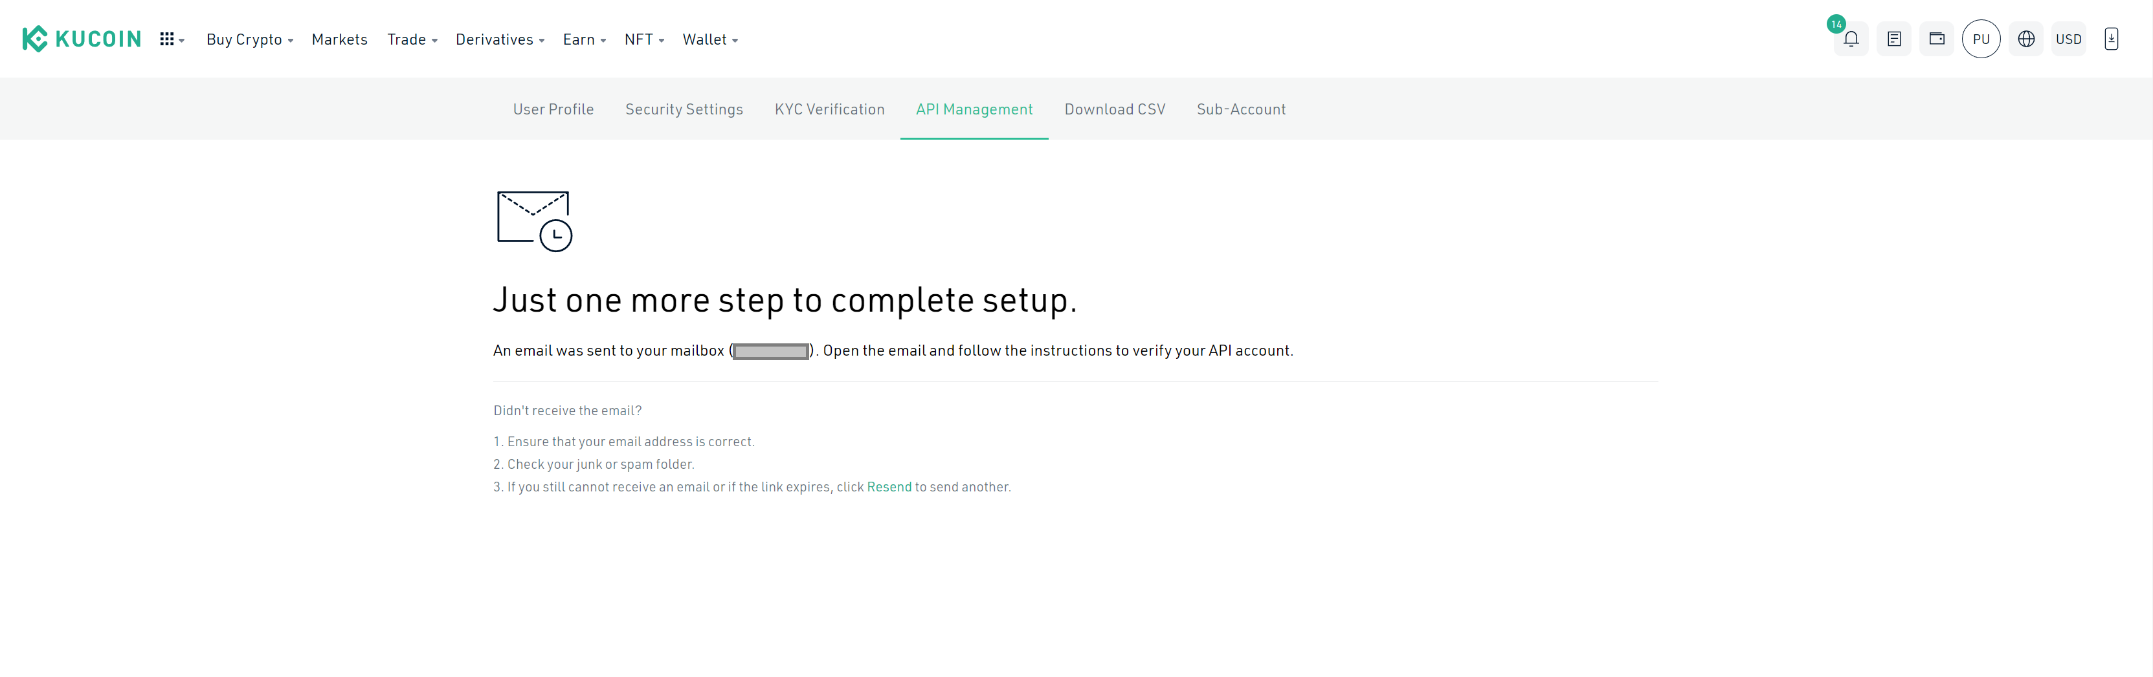Click the notification count badge 14
This screenshot has width=2153, height=677.
pos(1836,24)
